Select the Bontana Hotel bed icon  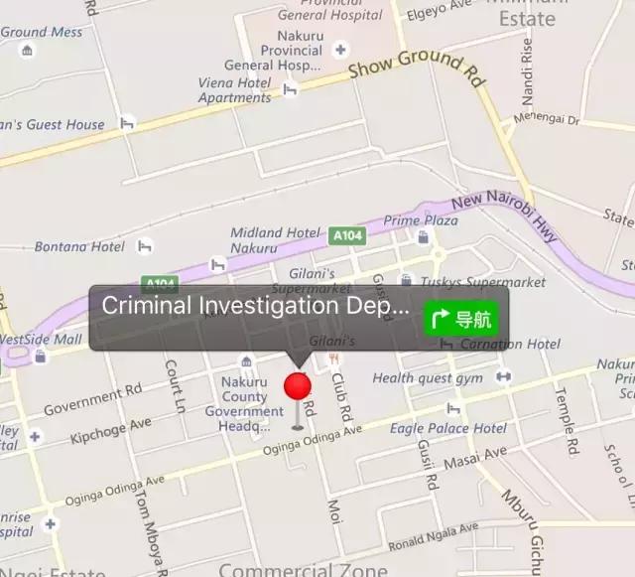click(145, 246)
